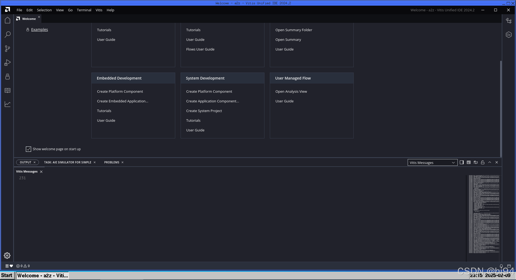Screen dimensions: 516x280
Task: Open the flow navigator icon at top right
Action: click(x=509, y=21)
